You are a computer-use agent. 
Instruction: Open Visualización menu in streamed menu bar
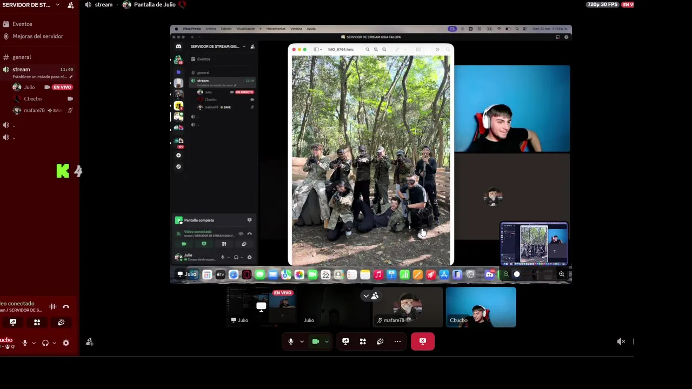245,29
